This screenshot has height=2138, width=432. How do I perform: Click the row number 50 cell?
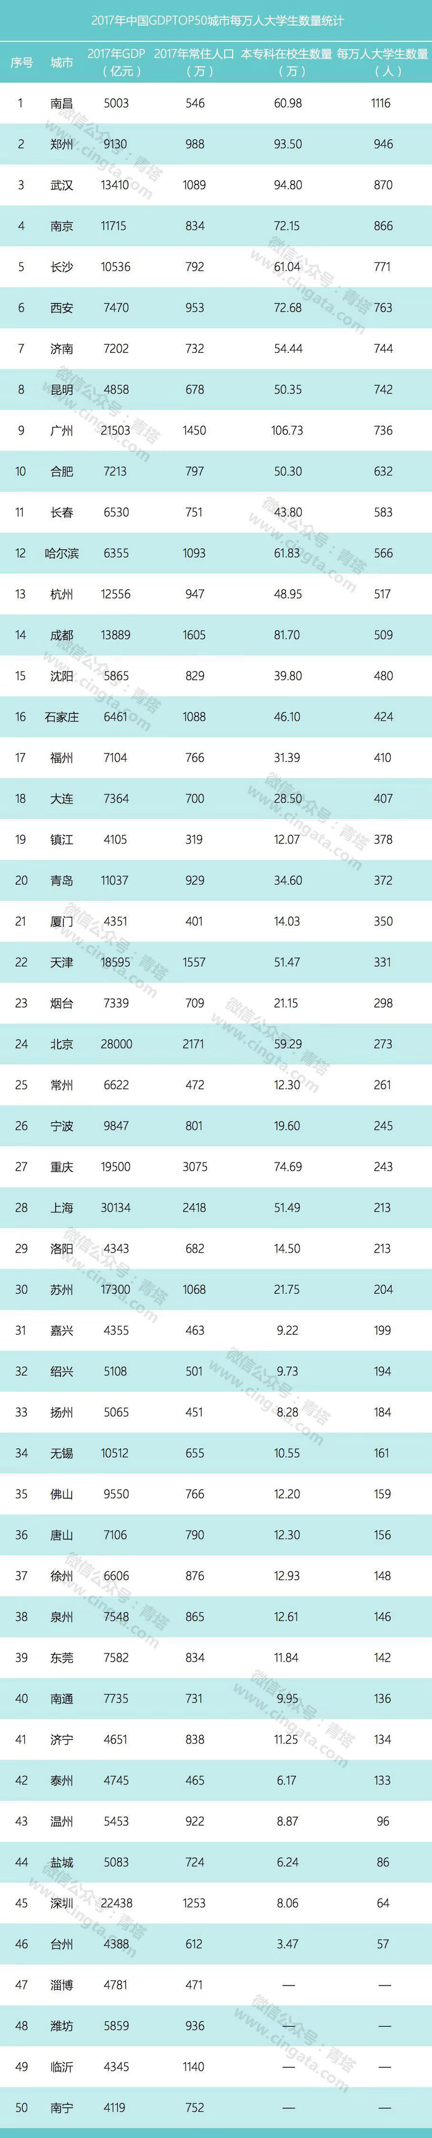pyautogui.click(x=22, y=2107)
